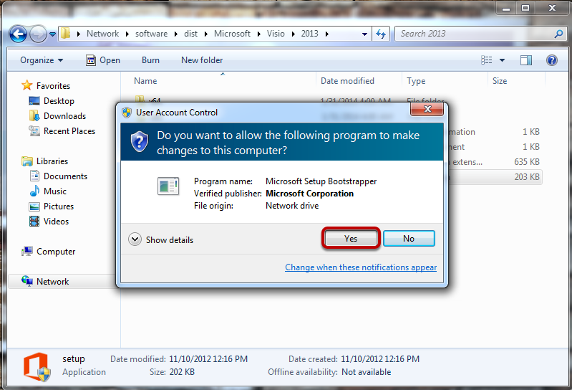Select 2013 in the address path
The image size is (572, 390).
click(x=310, y=34)
